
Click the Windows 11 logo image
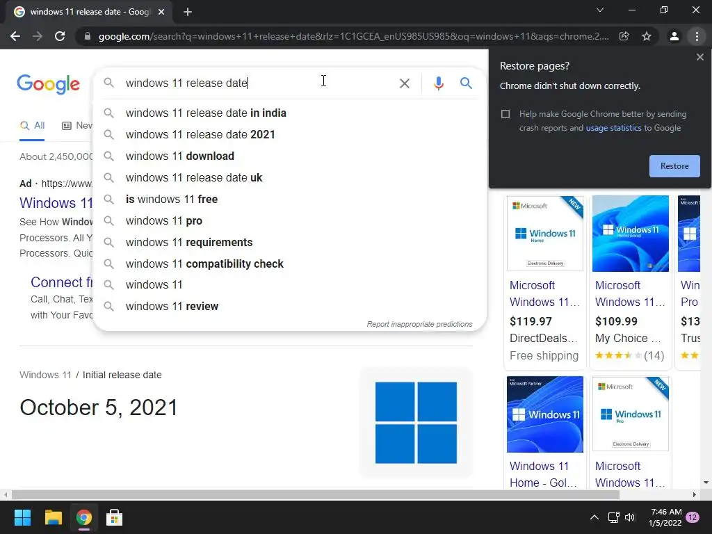point(416,423)
